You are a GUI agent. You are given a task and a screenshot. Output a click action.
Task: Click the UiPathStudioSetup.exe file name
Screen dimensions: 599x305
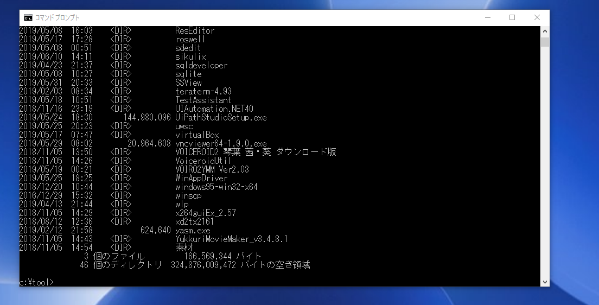pyautogui.click(x=221, y=118)
